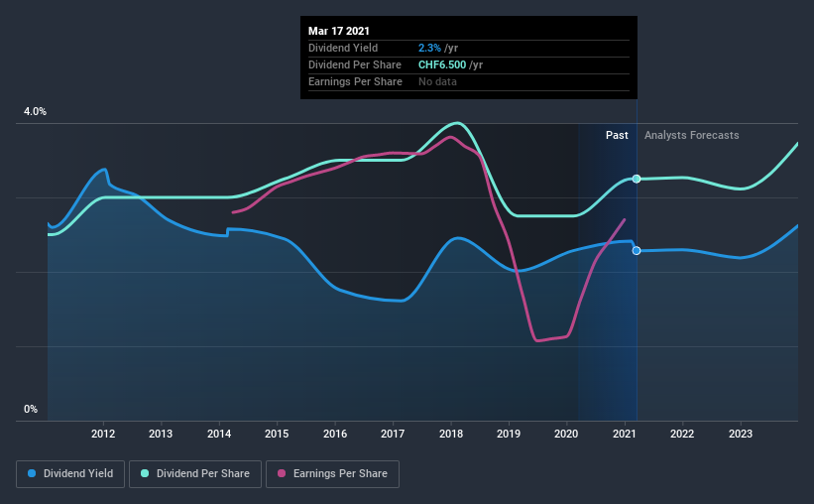Click the 2022 x-axis label

(681, 434)
